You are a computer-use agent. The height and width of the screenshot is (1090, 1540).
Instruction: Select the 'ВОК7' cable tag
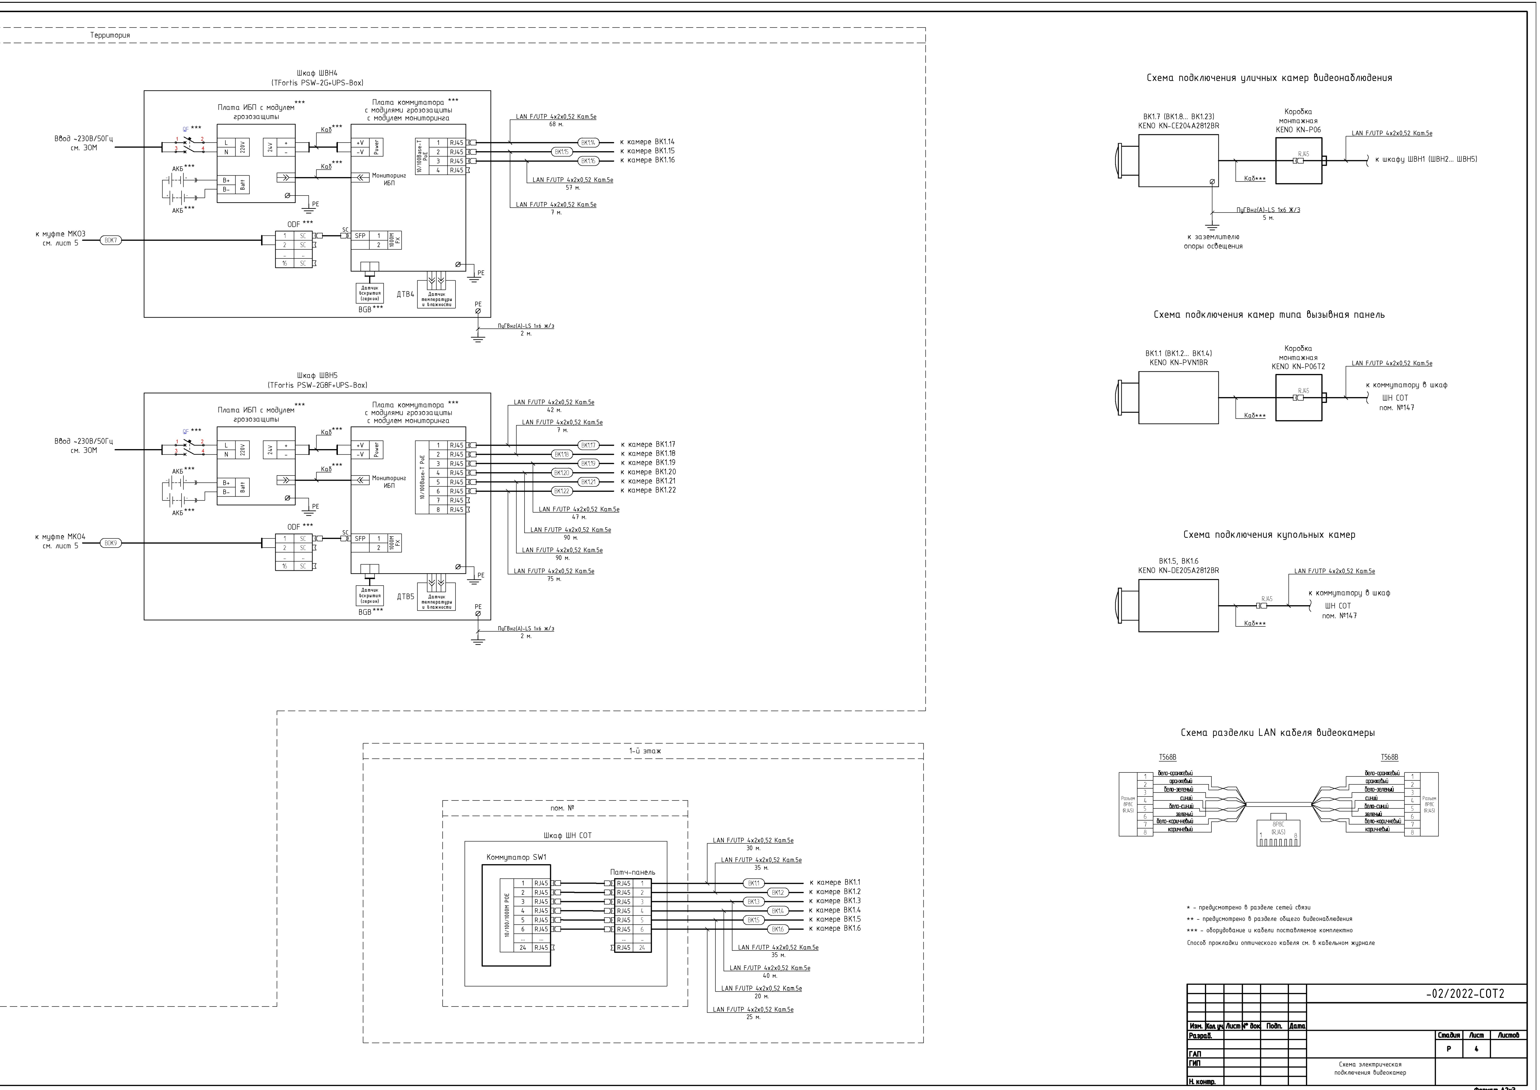(111, 240)
